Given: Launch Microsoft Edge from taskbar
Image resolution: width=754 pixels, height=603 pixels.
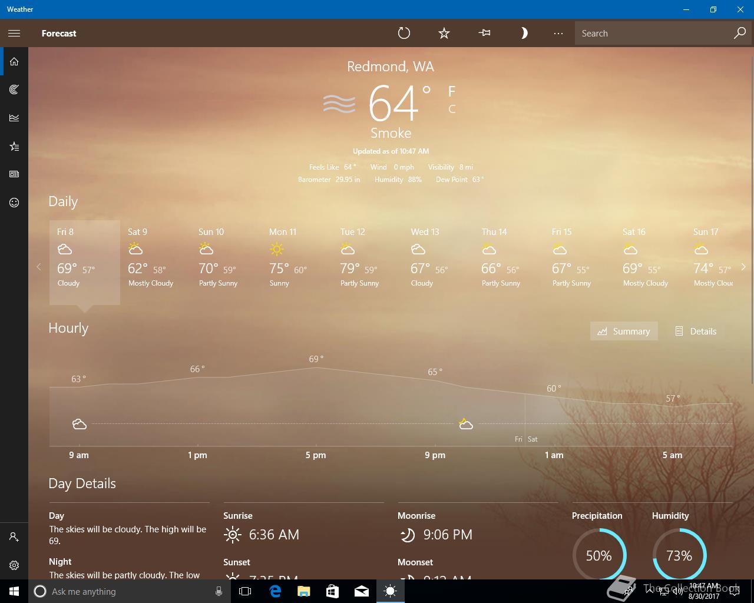Looking at the screenshot, I should [x=275, y=591].
